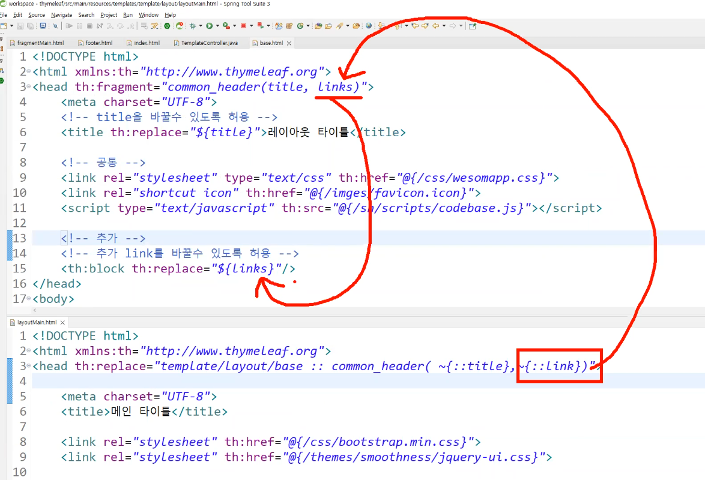
Task: Click line 13 comment '추가' in base.html
Action: click(x=103, y=238)
